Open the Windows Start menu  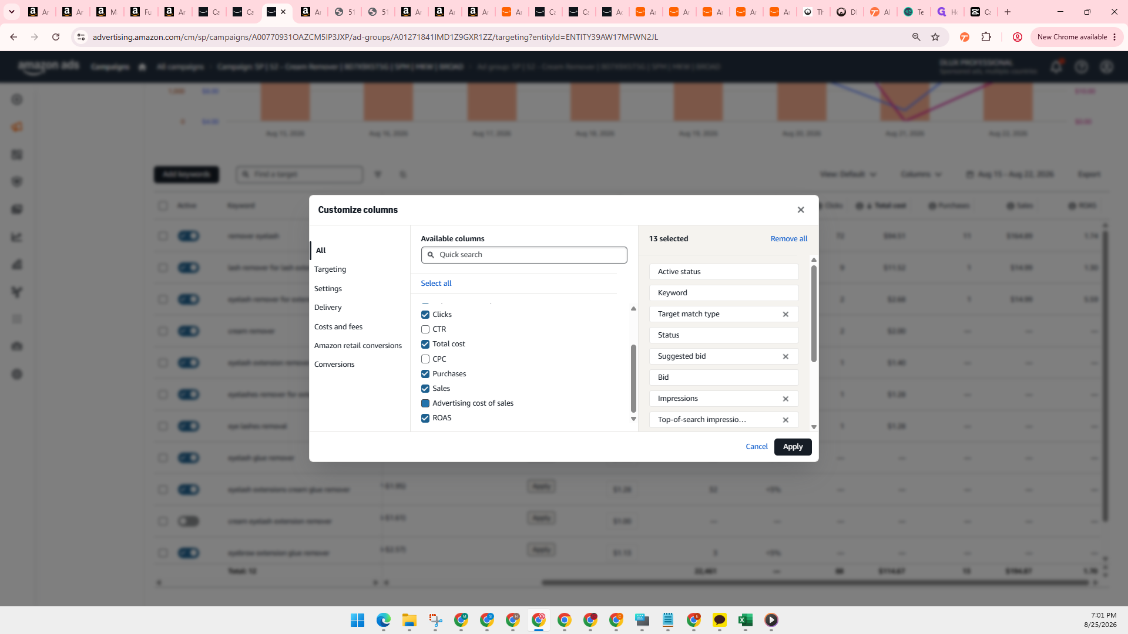[357, 620]
